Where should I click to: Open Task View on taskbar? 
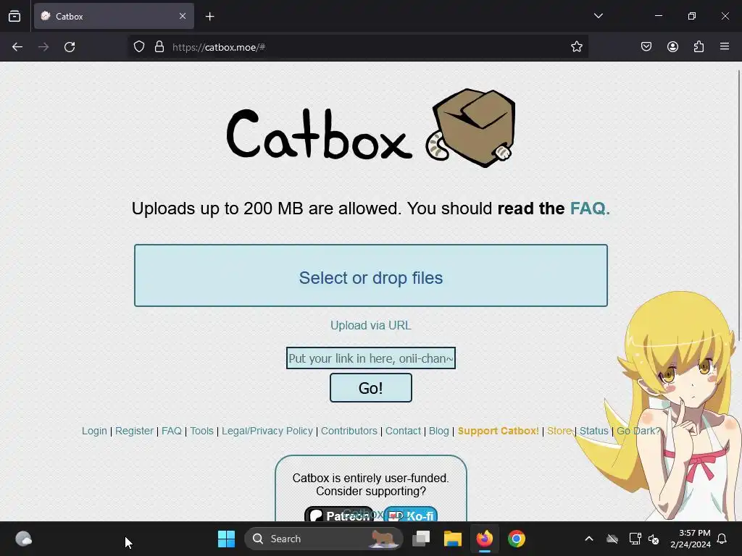coord(421,539)
